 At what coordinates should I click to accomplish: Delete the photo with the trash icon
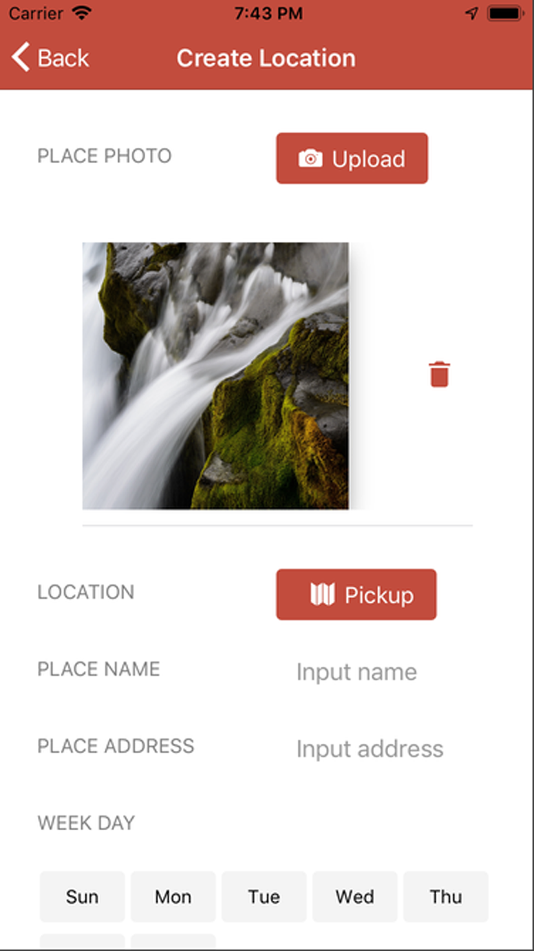click(x=439, y=374)
